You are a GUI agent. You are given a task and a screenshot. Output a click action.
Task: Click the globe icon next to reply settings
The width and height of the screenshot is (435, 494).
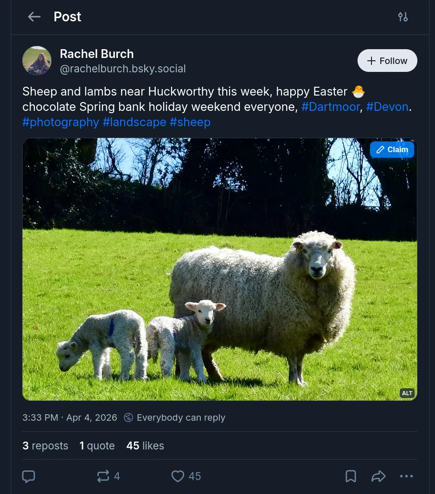[x=128, y=417]
